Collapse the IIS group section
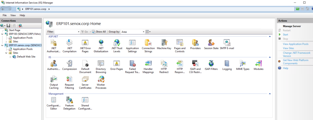 click(270, 57)
